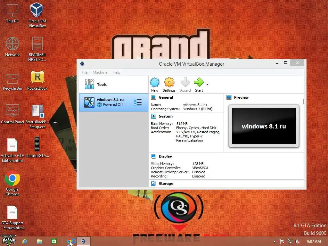Image resolution: width=328 pixels, height=246 pixels.
Task: Select the startorbGTA... desktop icon
Action: pyautogui.click(x=37, y=147)
